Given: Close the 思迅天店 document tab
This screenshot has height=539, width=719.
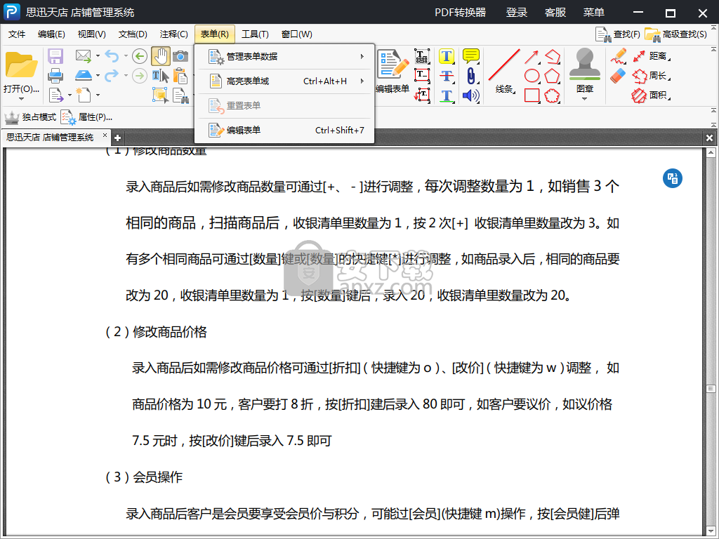Looking at the screenshot, I should (105, 135).
